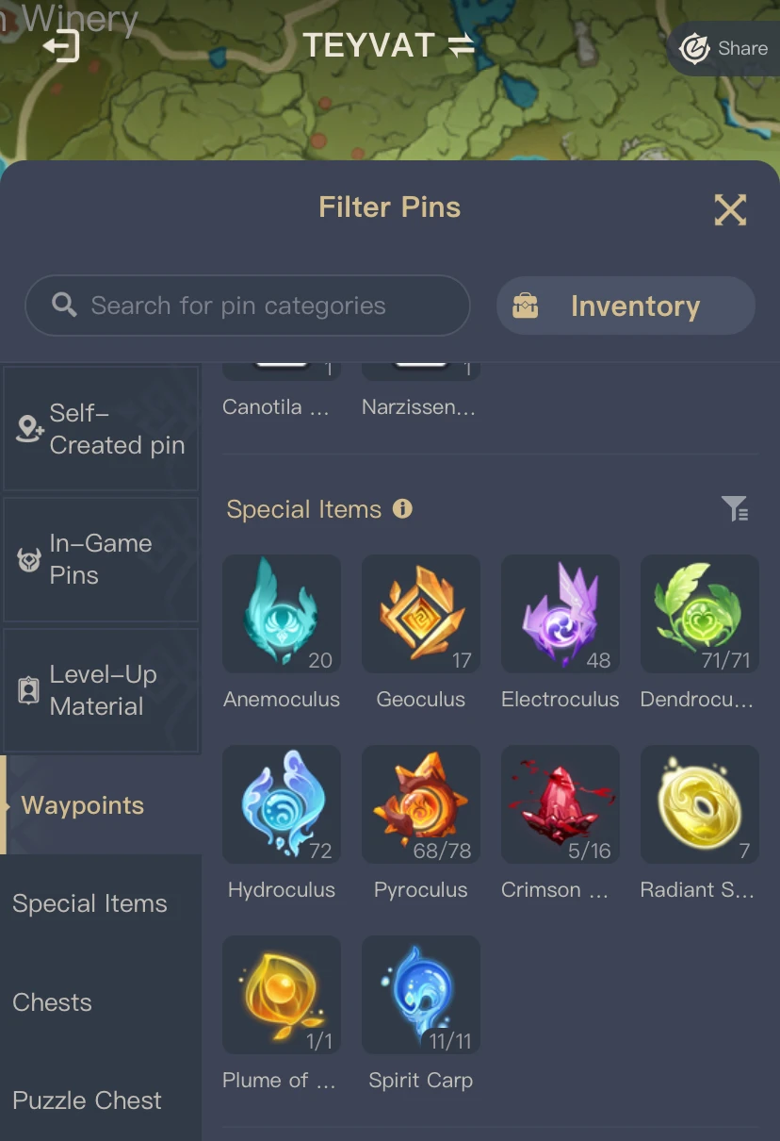
Task: Toggle the Electroculus pin filter
Action: (x=561, y=615)
